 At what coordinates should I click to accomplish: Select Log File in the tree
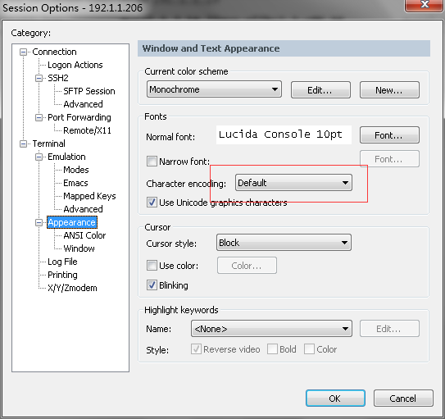[x=62, y=262]
